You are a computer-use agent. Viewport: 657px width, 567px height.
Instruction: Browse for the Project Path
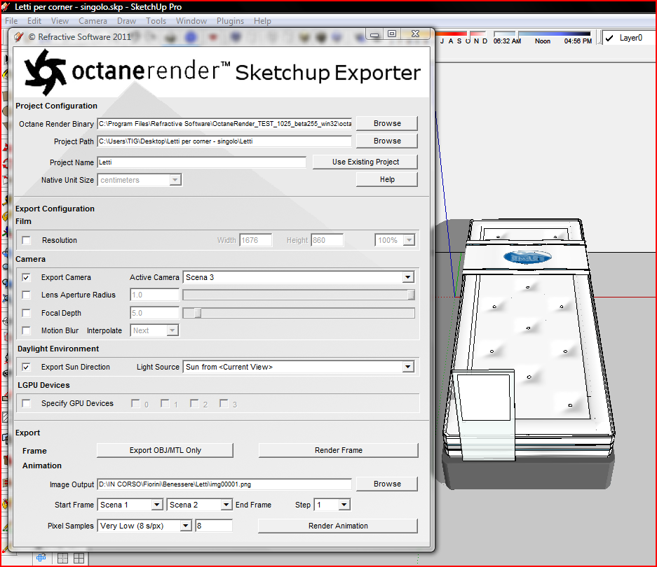387,141
